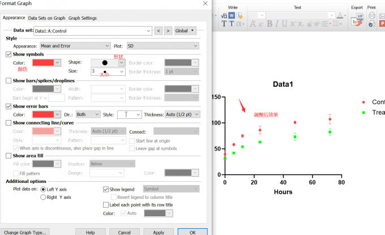Open the Appearance Mean and Error dropdown
The height and width of the screenshot is (235, 385).
[x=75, y=46]
